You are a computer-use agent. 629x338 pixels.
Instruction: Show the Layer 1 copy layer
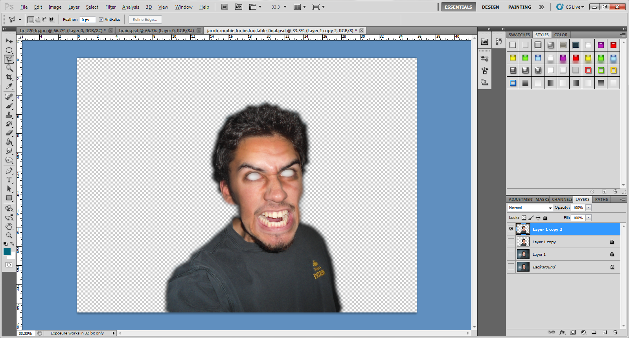click(x=511, y=241)
